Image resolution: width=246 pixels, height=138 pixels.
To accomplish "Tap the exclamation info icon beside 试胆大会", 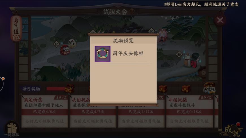I will tap(132, 11).
